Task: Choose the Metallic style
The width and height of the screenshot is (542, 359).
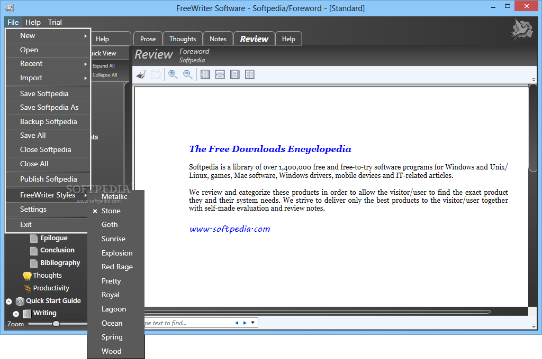Action: (x=116, y=196)
